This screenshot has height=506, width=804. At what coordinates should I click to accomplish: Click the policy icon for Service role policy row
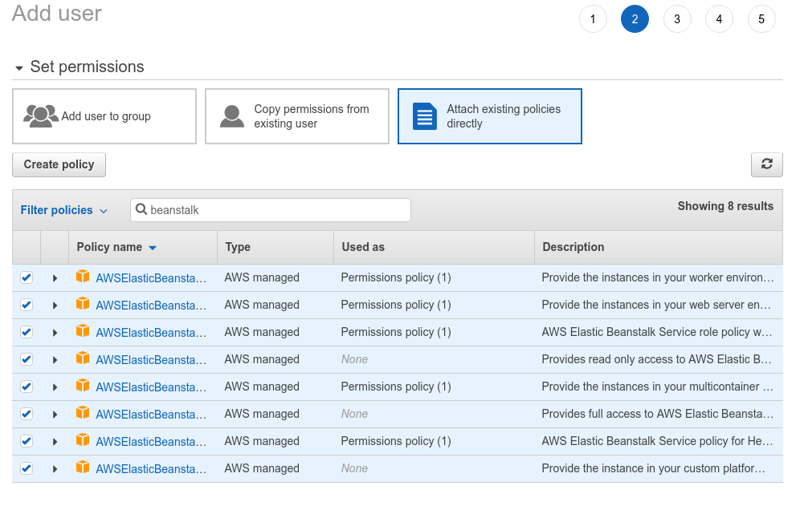[83, 331]
